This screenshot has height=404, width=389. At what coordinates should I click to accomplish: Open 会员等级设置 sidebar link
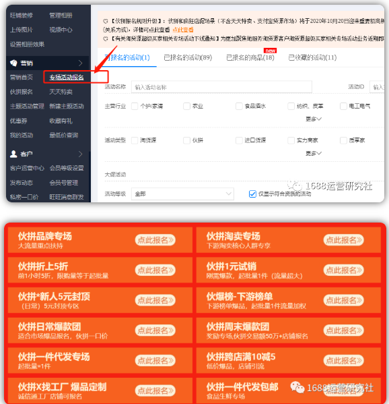[67, 168]
